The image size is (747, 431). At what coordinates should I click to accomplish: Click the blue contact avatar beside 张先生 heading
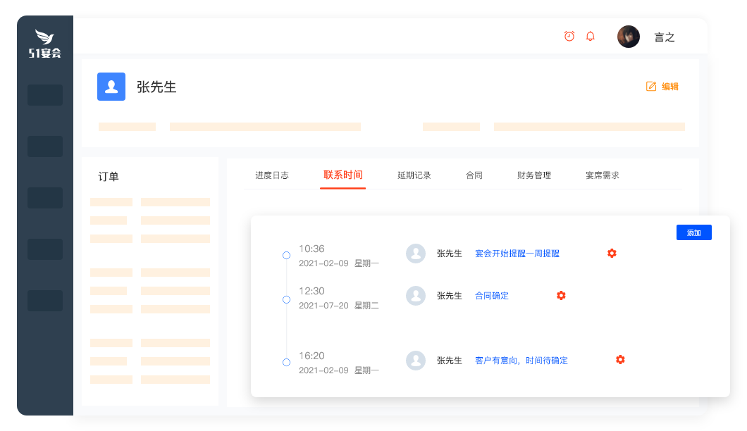coord(111,87)
